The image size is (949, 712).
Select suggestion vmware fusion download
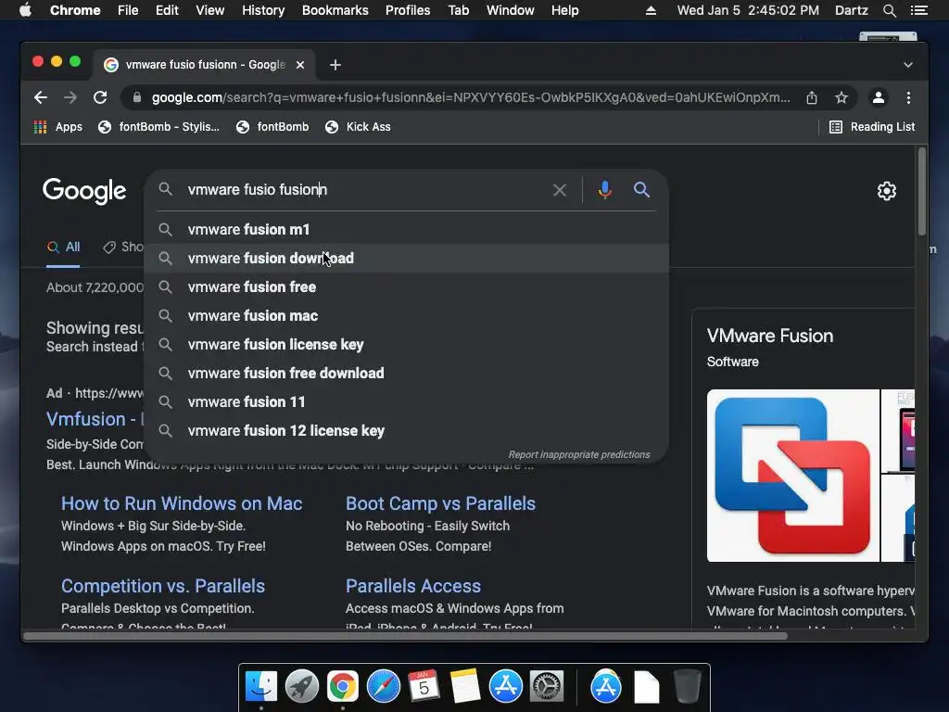click(x=407, y=258)
